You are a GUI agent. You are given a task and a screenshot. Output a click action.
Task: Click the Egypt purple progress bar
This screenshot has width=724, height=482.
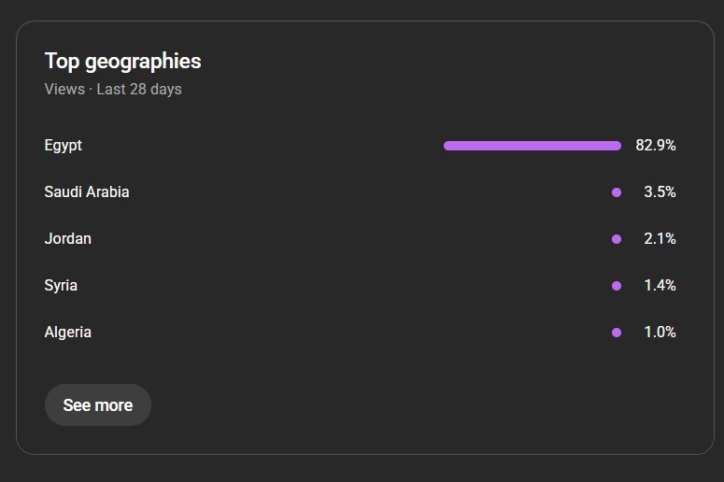pos(532,146)
